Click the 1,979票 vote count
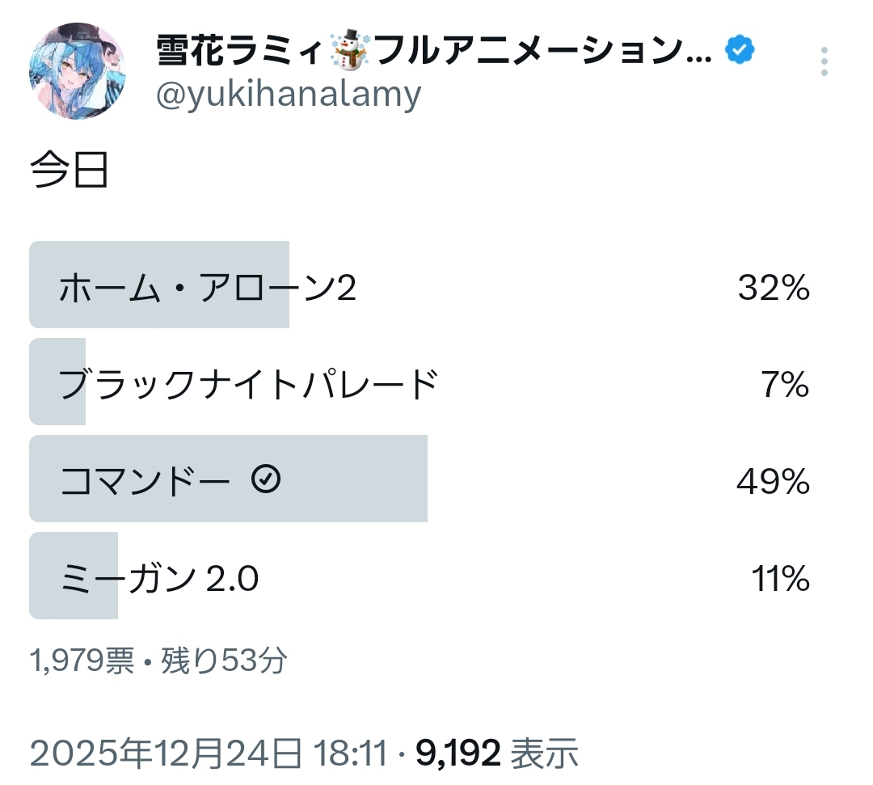Screen dimensions: 873x785 [x=82, y=661]
